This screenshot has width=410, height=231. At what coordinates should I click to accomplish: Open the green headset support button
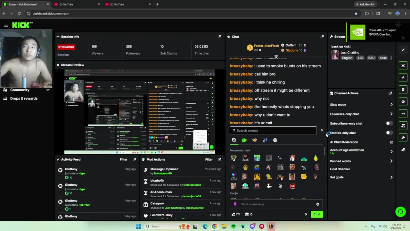point(400,212)
